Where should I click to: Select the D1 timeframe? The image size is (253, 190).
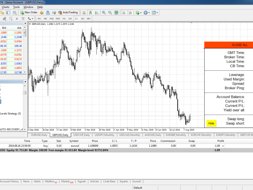(x=76, y=19)
